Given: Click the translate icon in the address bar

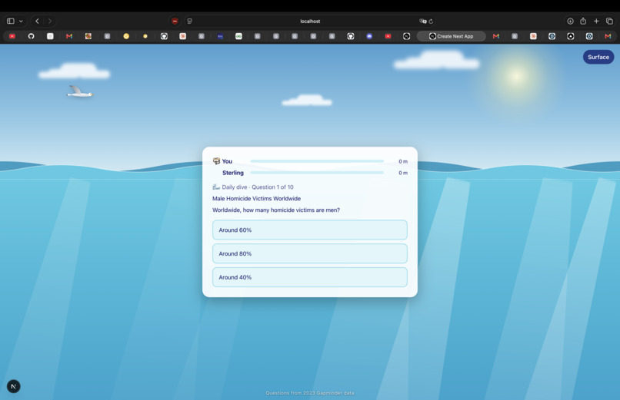Looking at the screenshot, I should [x=422, y=21].
